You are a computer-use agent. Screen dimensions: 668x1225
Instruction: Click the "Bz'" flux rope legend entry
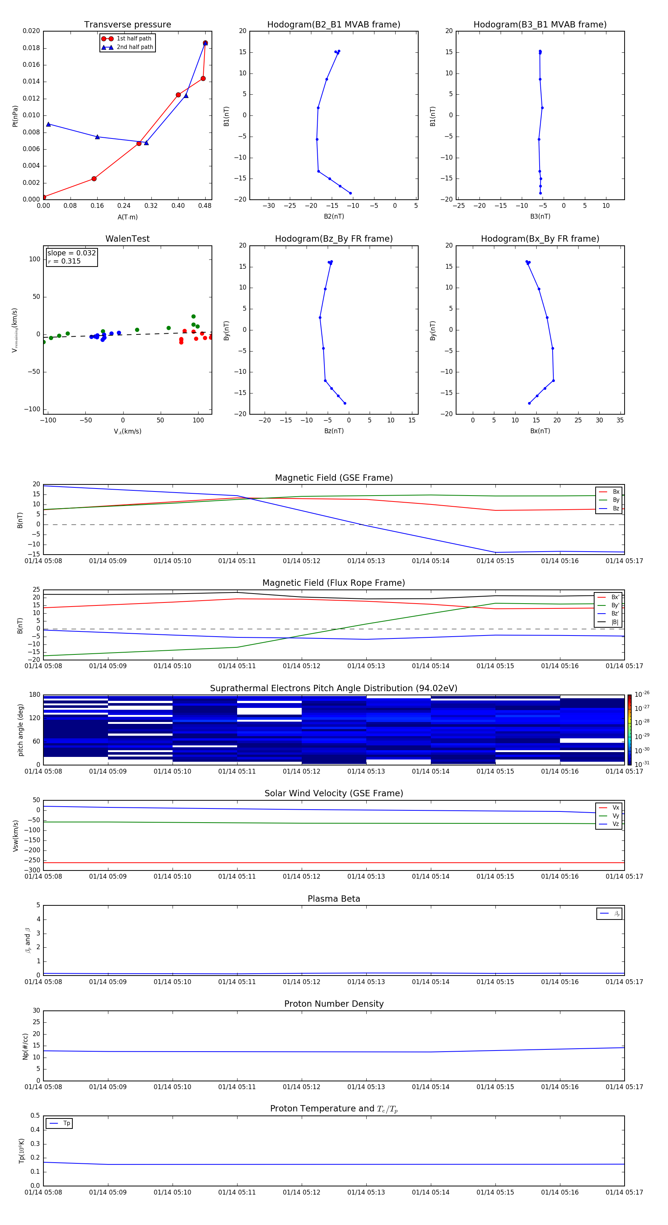[609, 614]
